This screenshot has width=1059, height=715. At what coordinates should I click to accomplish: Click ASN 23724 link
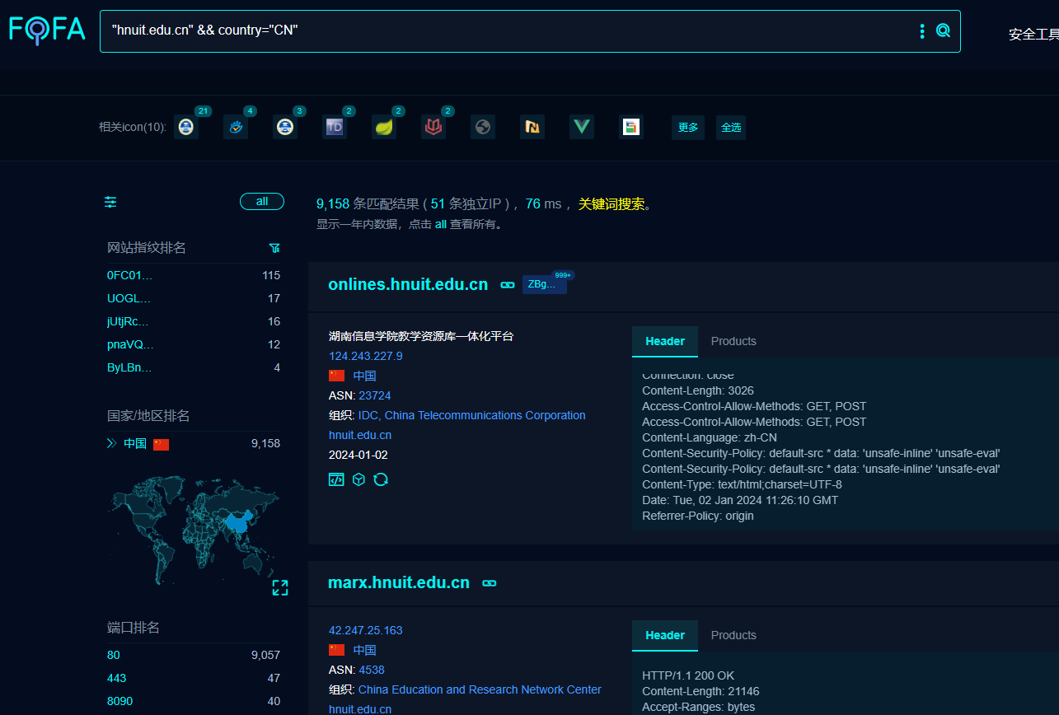[375, 395]
